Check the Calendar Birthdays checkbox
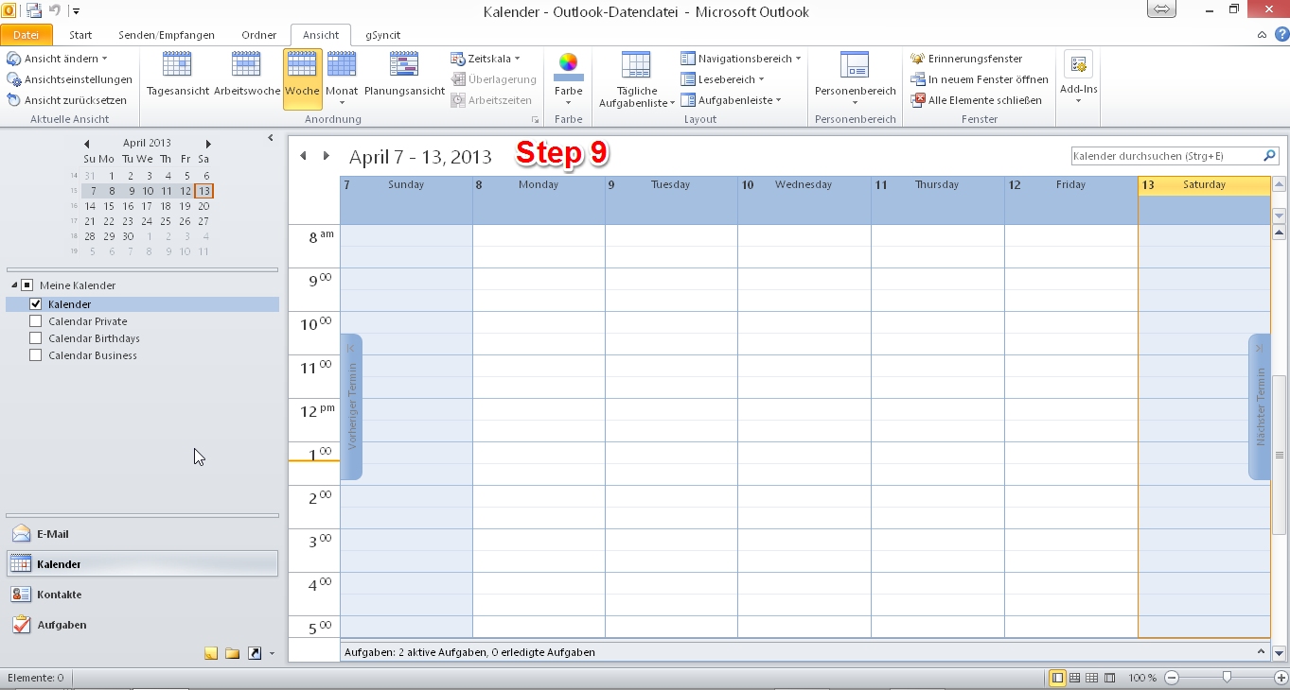The height and width of the screenshot is (690, 1290). coord(36,338)
